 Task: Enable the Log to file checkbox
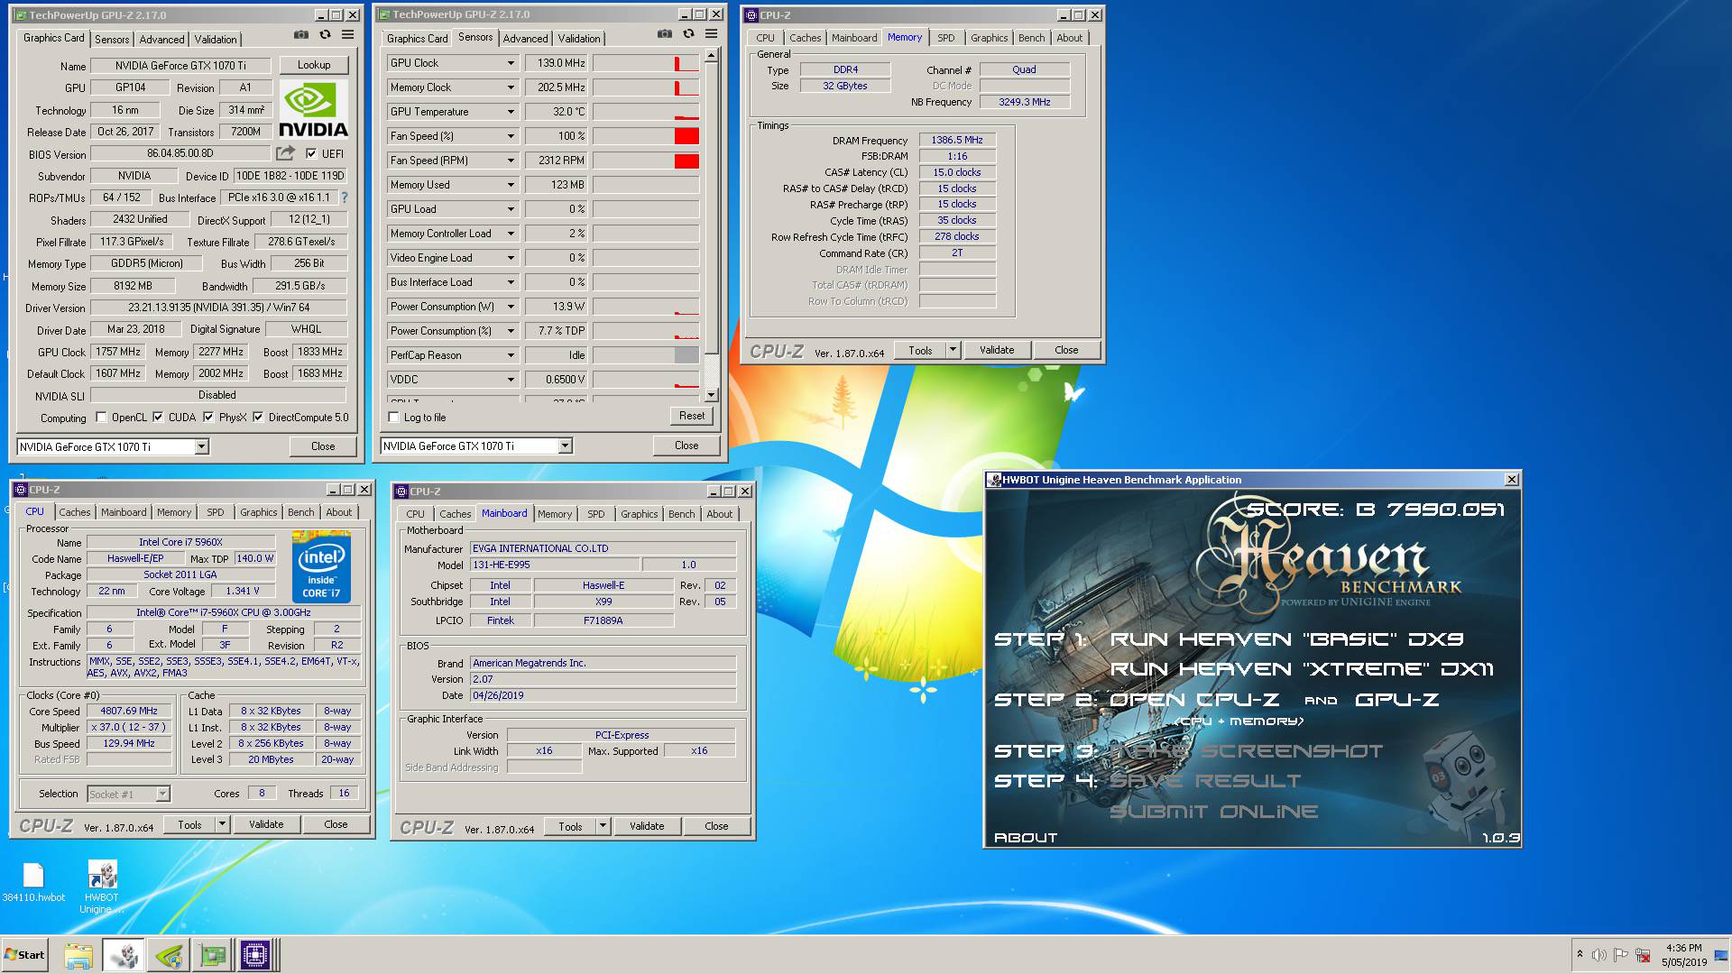pyautogui.click(x=393, y=418)
